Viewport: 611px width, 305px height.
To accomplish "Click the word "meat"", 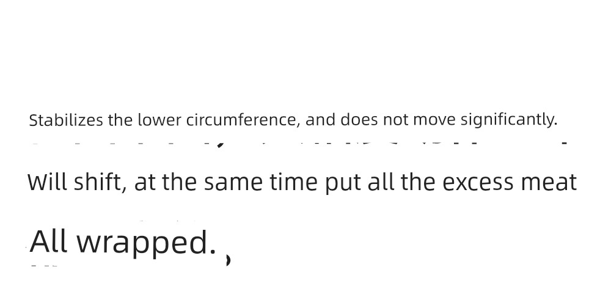I will [x=549, y=183].
